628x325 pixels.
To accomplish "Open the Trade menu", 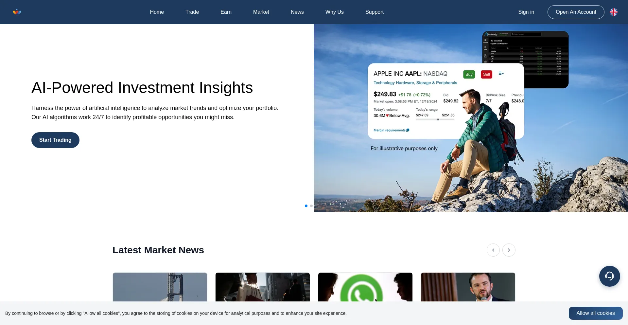I will pyautogui.click(x=192, y=12).
